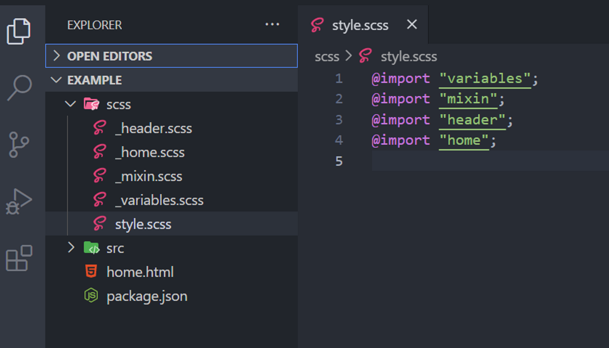Click the Sass icon beside _header.scss
This screenshot has height=348, width=609.
[99, 128]
